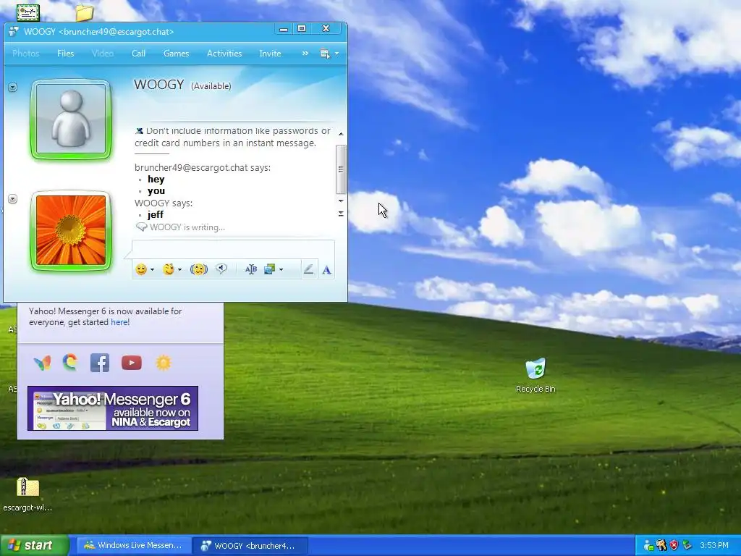
Task: Click the Start button
Action: point(34,545)
